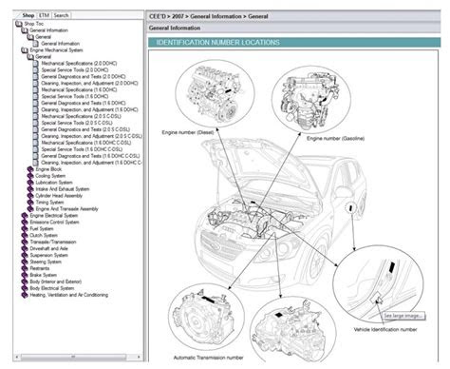
Task: Collapse the Engine Mechanical System folder
Action: [25, 50]
